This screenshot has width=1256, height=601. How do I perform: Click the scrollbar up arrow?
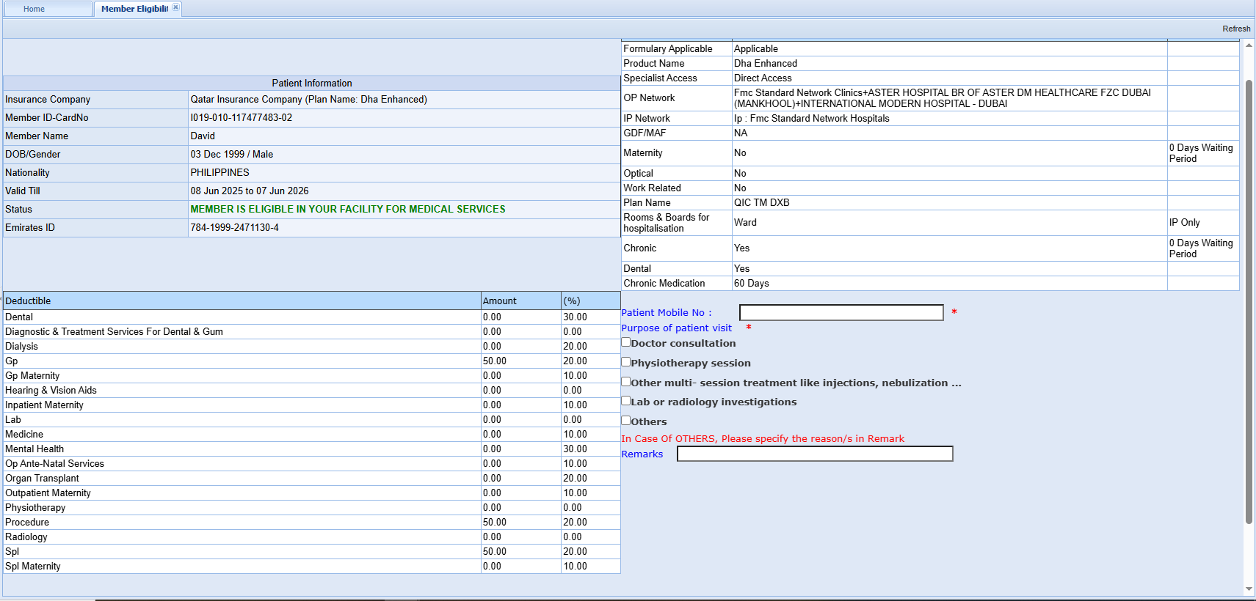1249,45
